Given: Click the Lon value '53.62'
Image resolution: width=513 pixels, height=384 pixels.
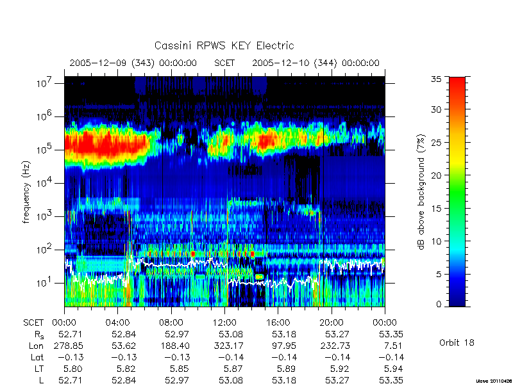Looking at the screenshot, I should (x=124, y=346).
